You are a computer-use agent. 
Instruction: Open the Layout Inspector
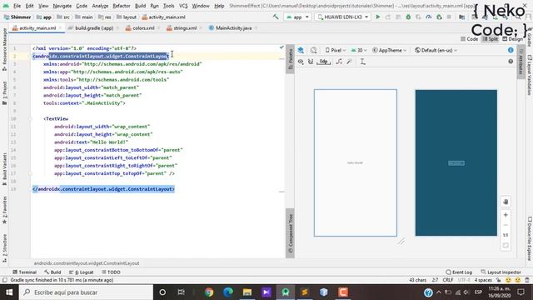501,272
